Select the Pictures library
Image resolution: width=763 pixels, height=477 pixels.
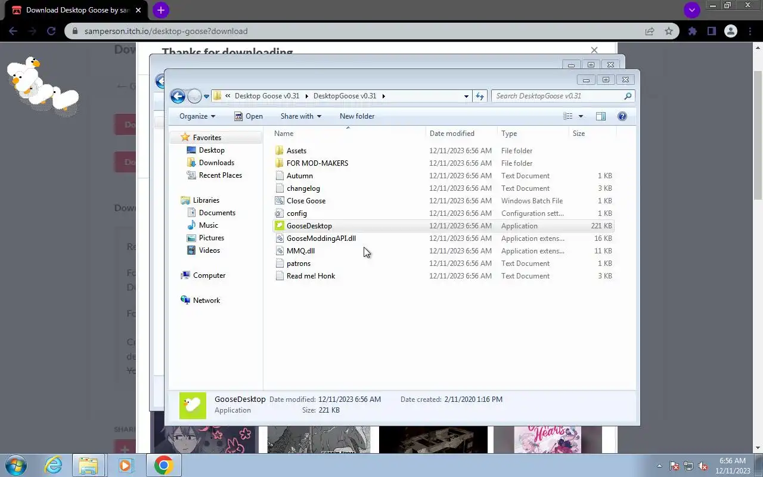pos(212,238)
